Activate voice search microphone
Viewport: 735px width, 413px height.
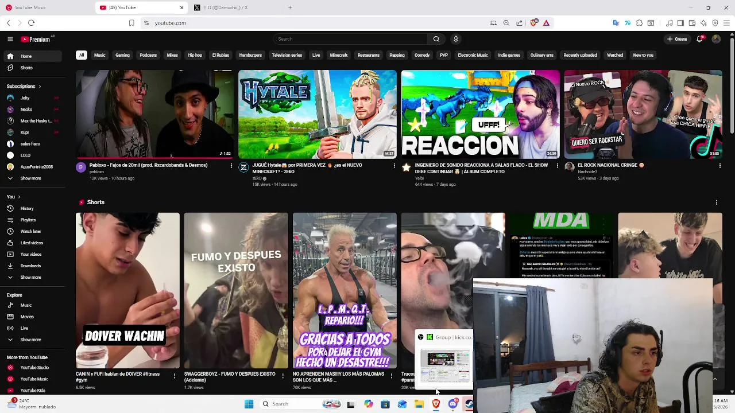click(x=456, y=39)
